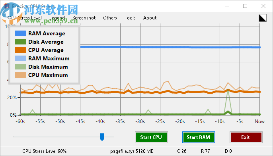
Task: Click the 0% y-axis label
Action: [13, 115]
